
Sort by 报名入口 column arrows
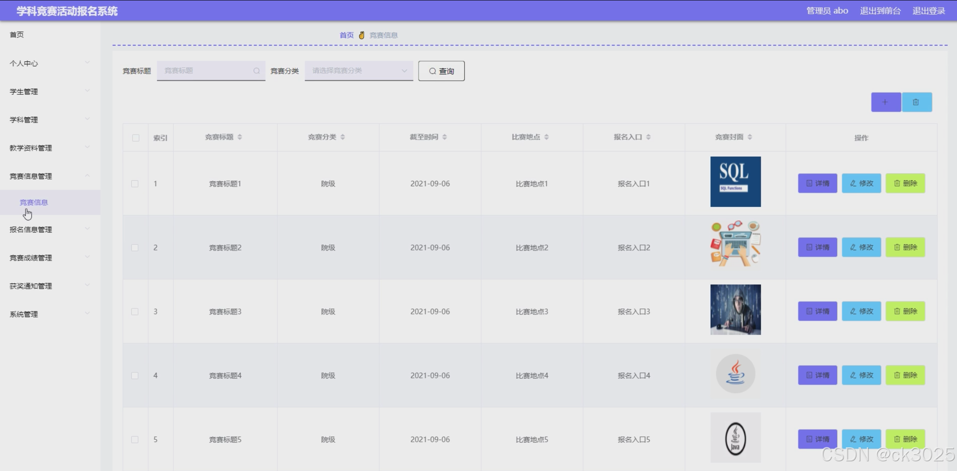[649, 137]
